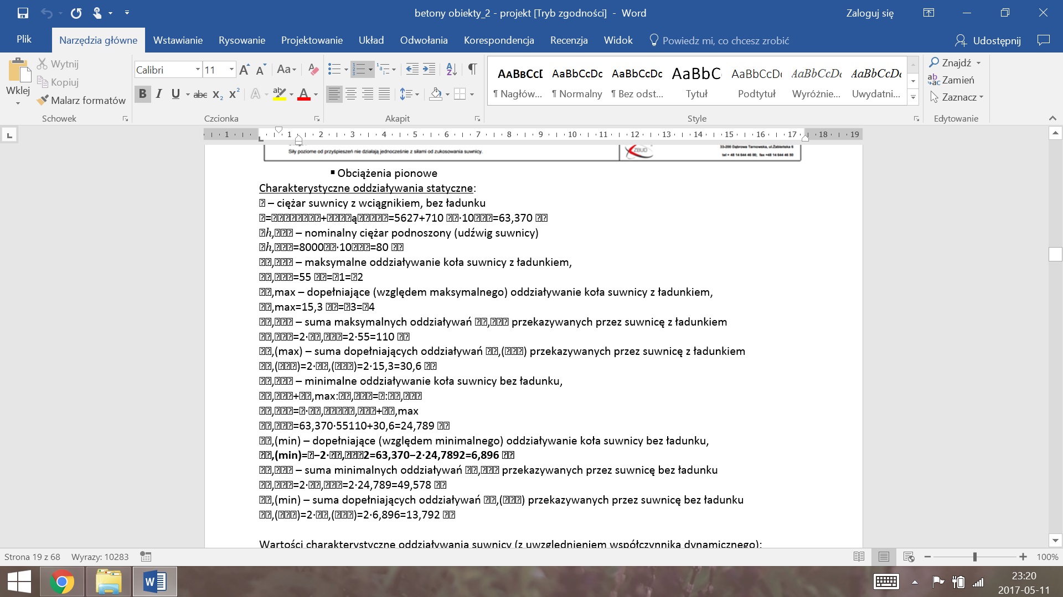
Task: Toggle Bold formatting
Action: 143,94
